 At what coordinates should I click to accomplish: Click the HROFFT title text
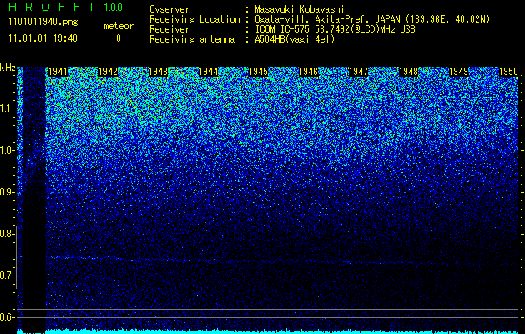click(x=52, y=7)
